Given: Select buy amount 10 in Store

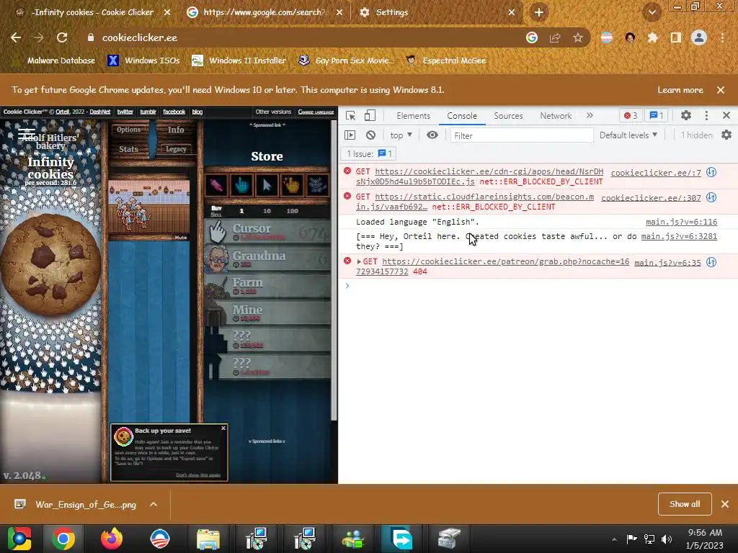Looking at the screenshot, I should pyautogui.click(x=267, y=211).
